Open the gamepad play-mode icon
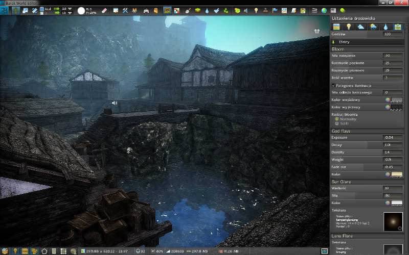The image size is (409, 255). [x=146, y=11]
